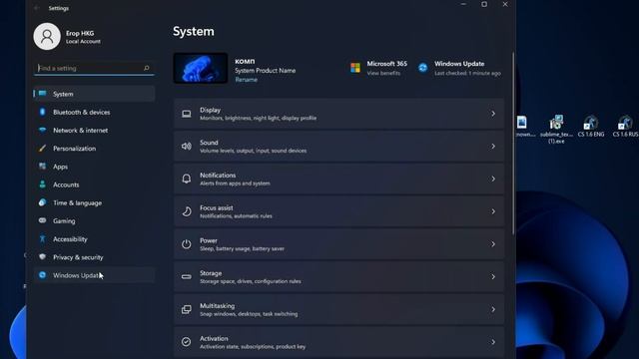Click 'System Product Name' text
The width and height of the screenshot is (639, 359).
(266, 71)
